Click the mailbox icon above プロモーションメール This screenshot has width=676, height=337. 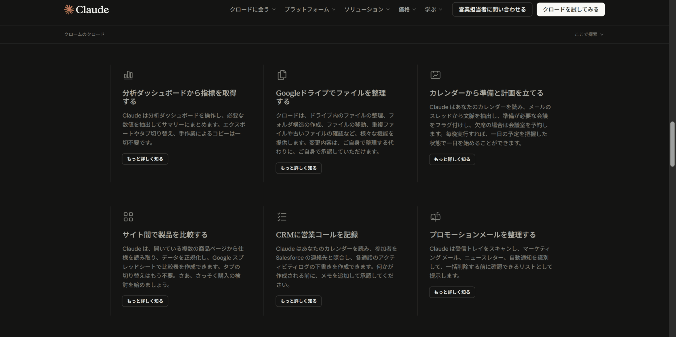(x=435, y=217)
